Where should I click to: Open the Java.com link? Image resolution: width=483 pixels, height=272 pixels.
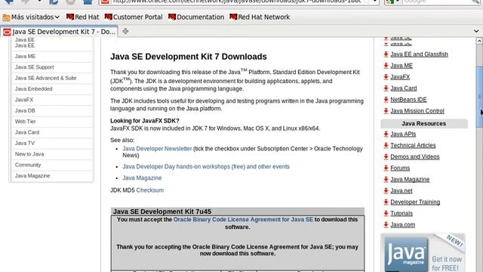tap(402, 225)
